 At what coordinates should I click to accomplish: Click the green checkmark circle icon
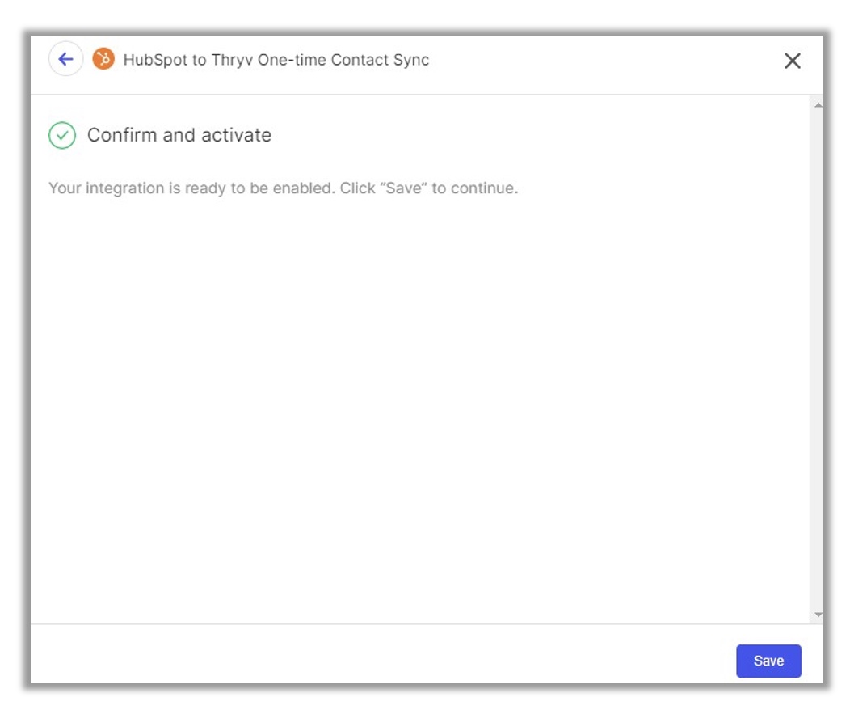coord(62,135)
